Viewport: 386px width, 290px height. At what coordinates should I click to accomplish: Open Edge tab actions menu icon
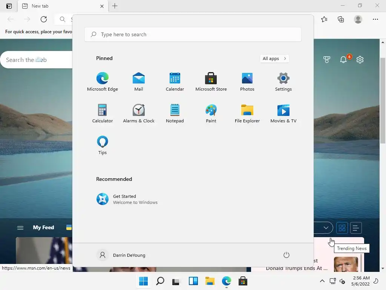(x=9, y=6)
